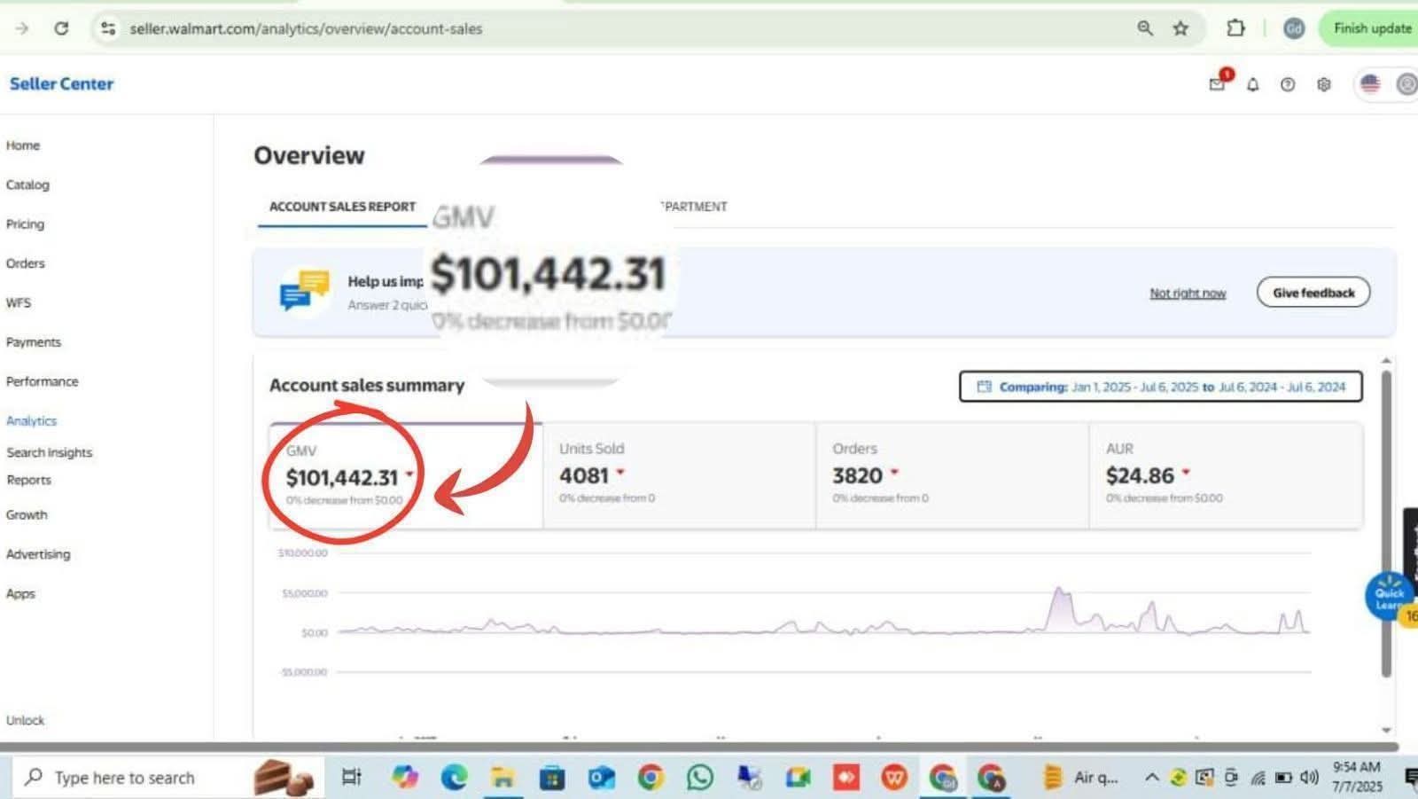Open the Quick Learn floating button
The height and width of the screenshot is (799, 1418).
tap(1389, 595)
